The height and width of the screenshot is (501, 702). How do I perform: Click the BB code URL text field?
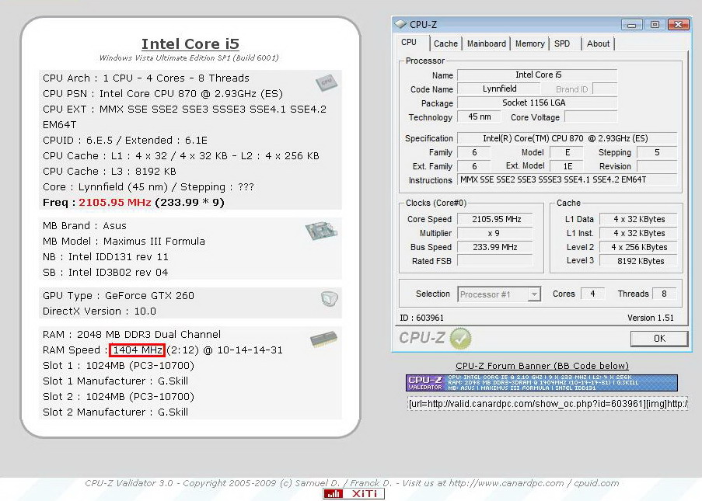547,403
